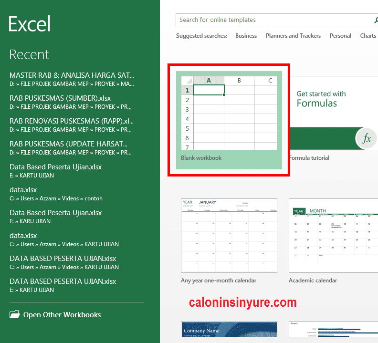Click the Any year one-month calendar label
The width and height of the screenshot is (378, 343).
(x=219, y=281)
